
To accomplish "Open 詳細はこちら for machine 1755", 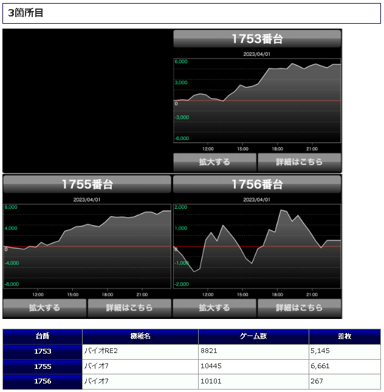I will pos(129,308).
